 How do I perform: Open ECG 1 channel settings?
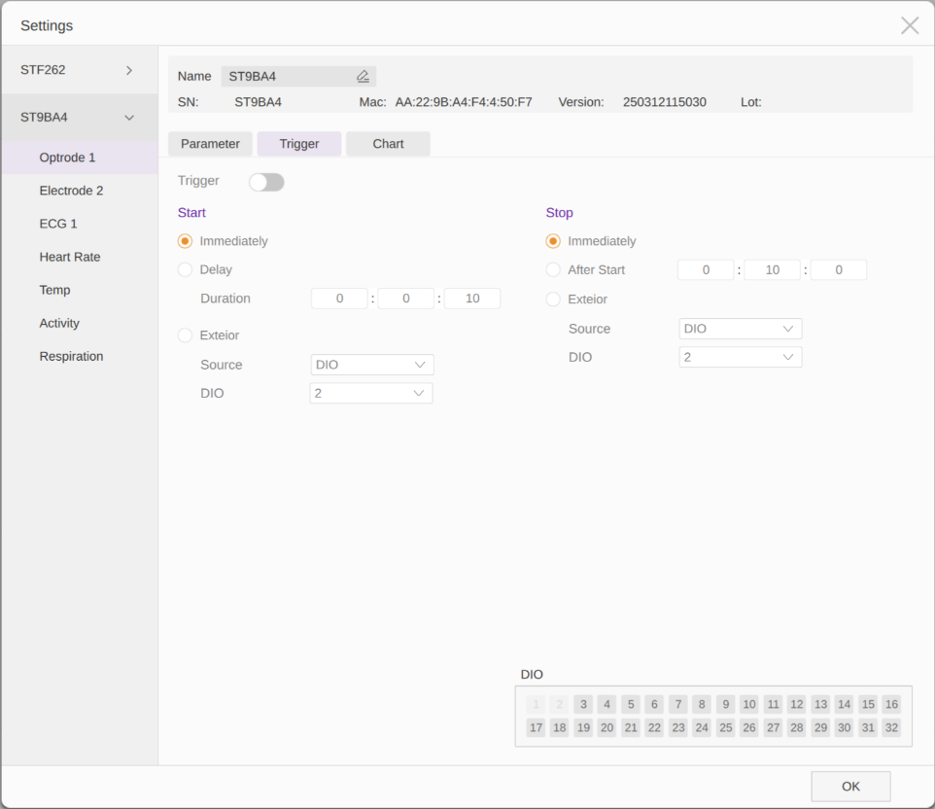80,224
